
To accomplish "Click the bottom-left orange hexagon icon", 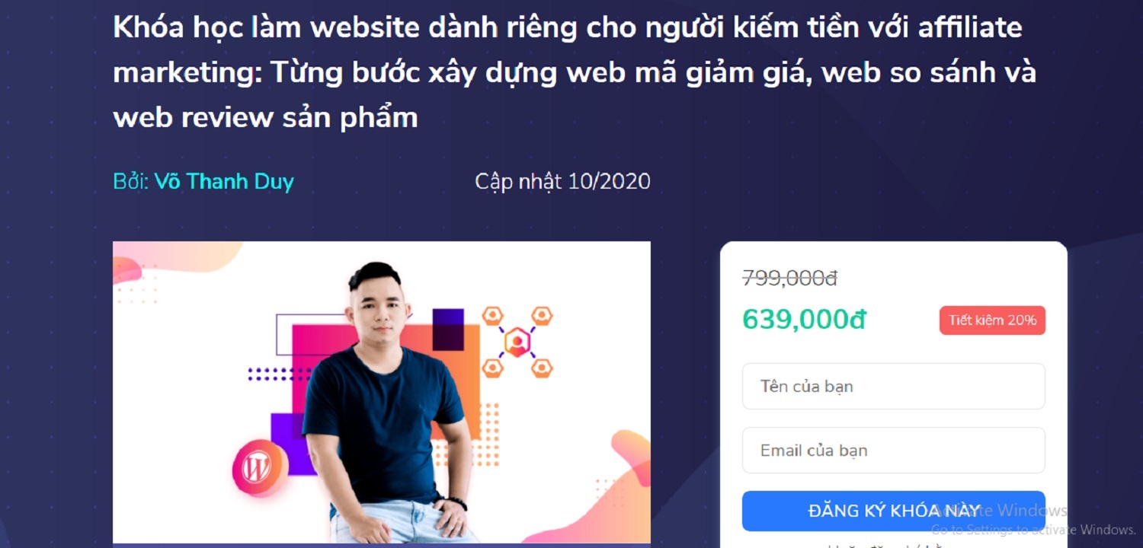I will pos(494,368).
